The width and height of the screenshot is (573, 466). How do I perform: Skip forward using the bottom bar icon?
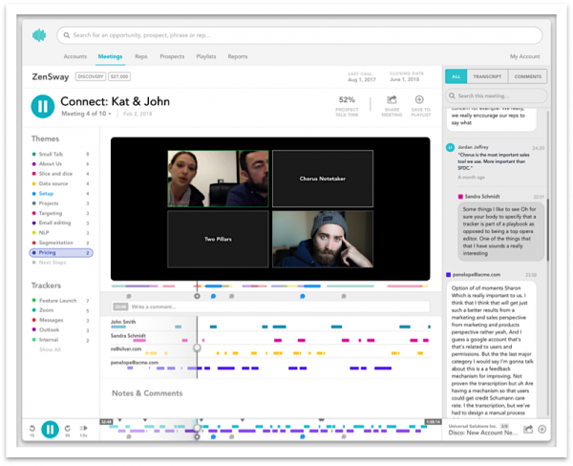click(68, 430)
